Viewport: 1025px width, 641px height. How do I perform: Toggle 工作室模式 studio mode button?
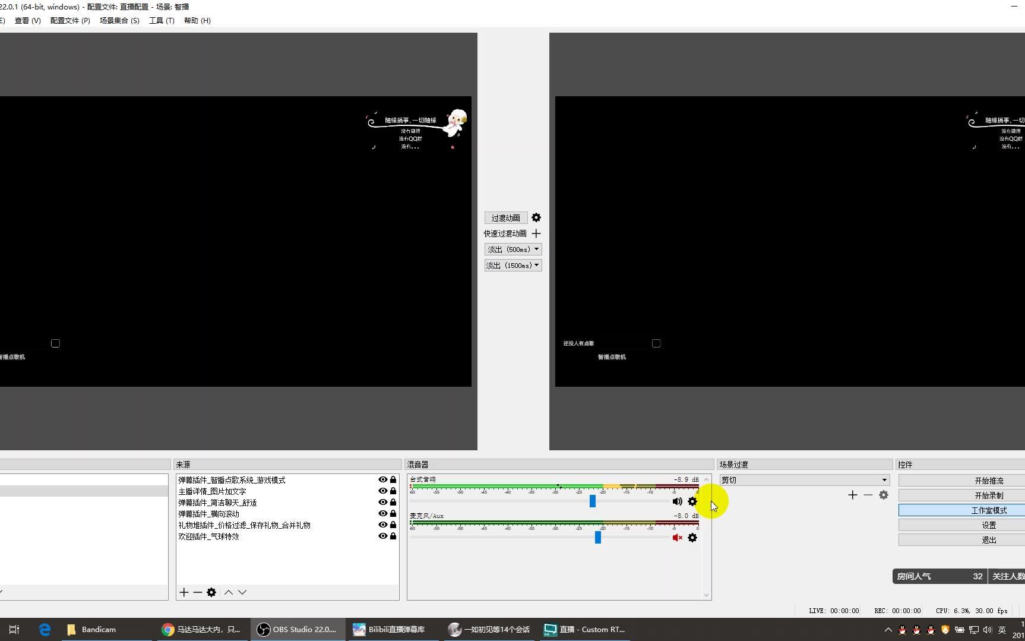pos(962,510)
